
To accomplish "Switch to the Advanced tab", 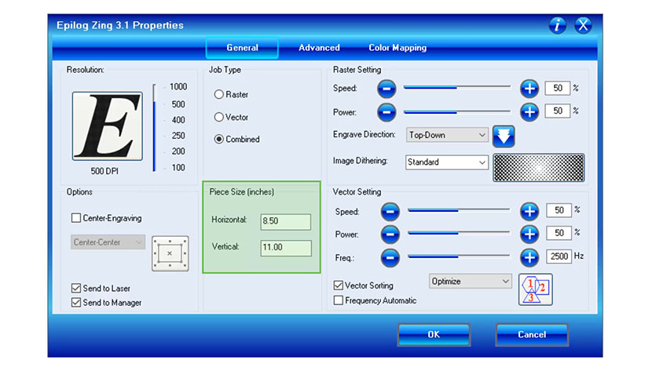I will 319,48.
